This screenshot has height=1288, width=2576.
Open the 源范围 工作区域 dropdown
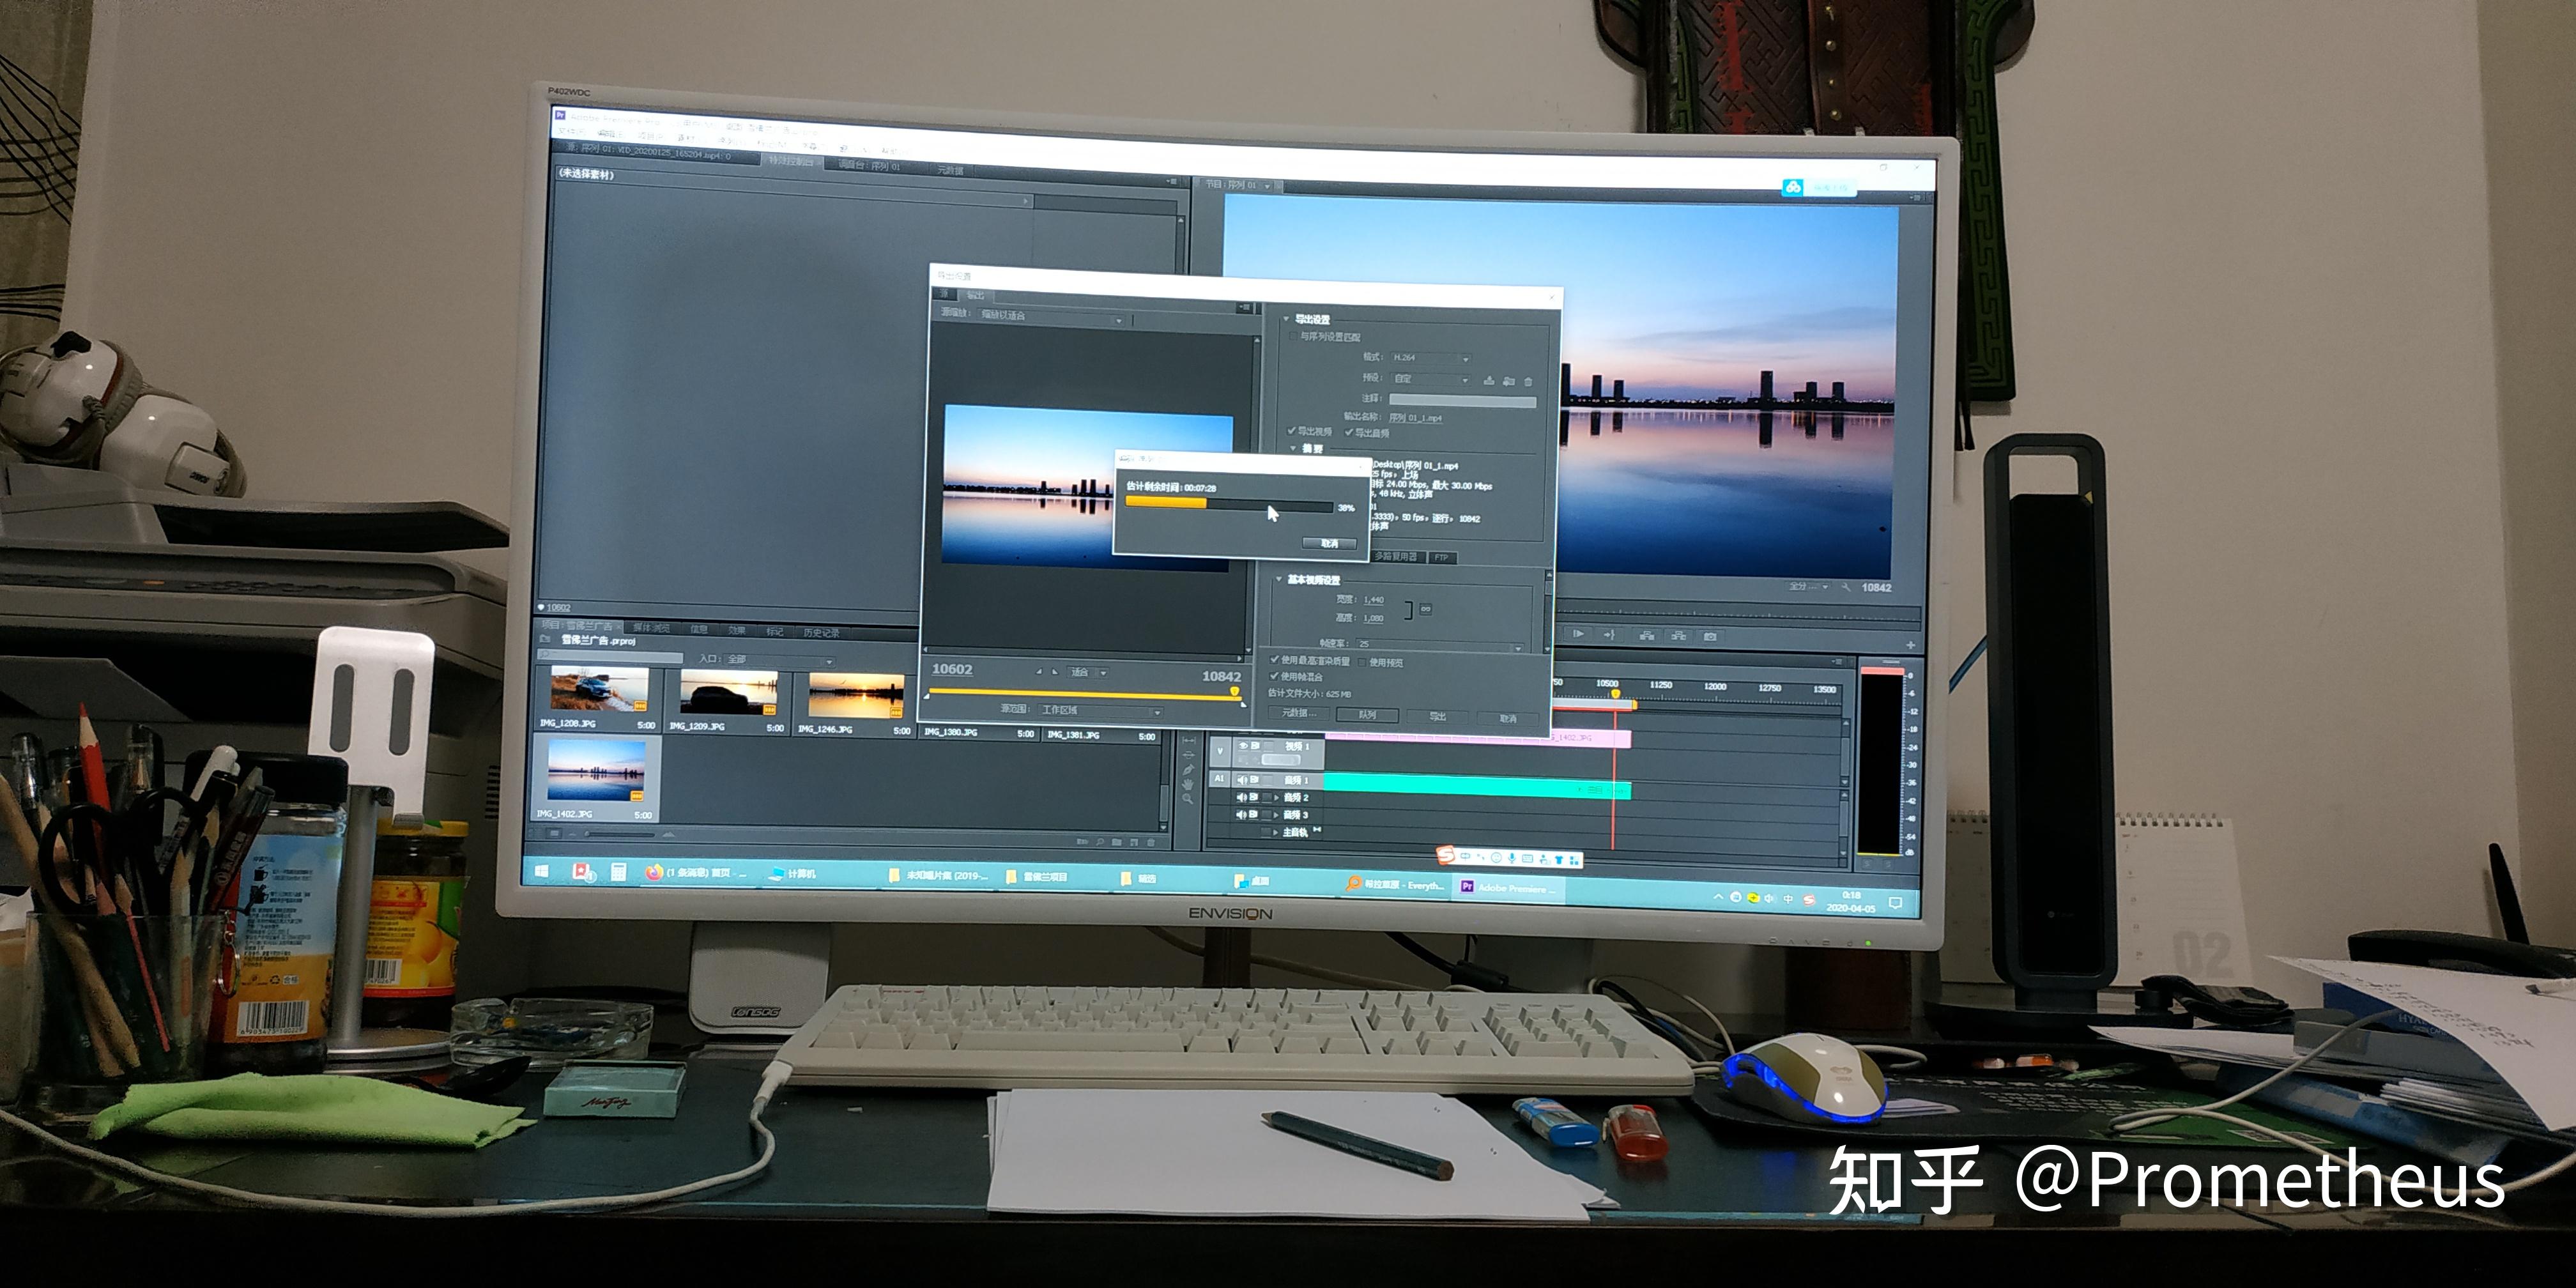(x=1100, y=711)
